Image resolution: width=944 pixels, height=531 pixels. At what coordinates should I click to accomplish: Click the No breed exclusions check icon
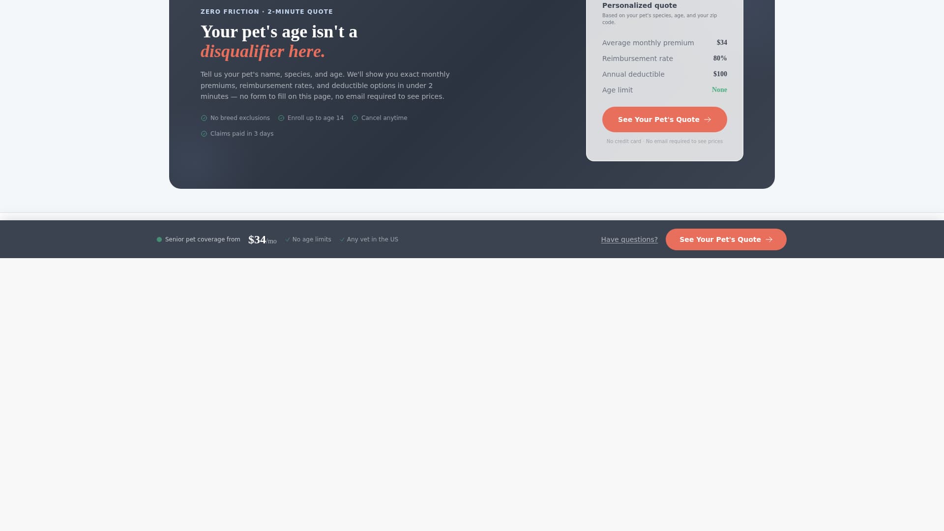click(x=204, y=118)
